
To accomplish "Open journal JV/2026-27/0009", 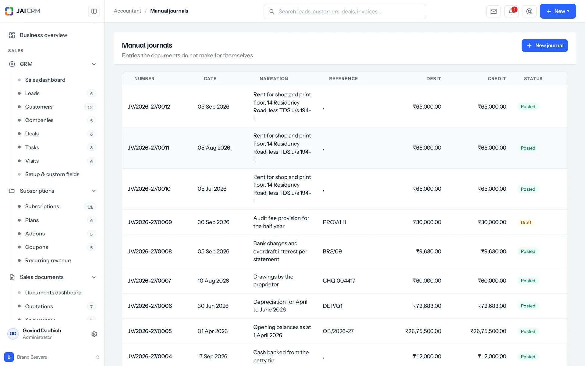I will coord(150,222).
